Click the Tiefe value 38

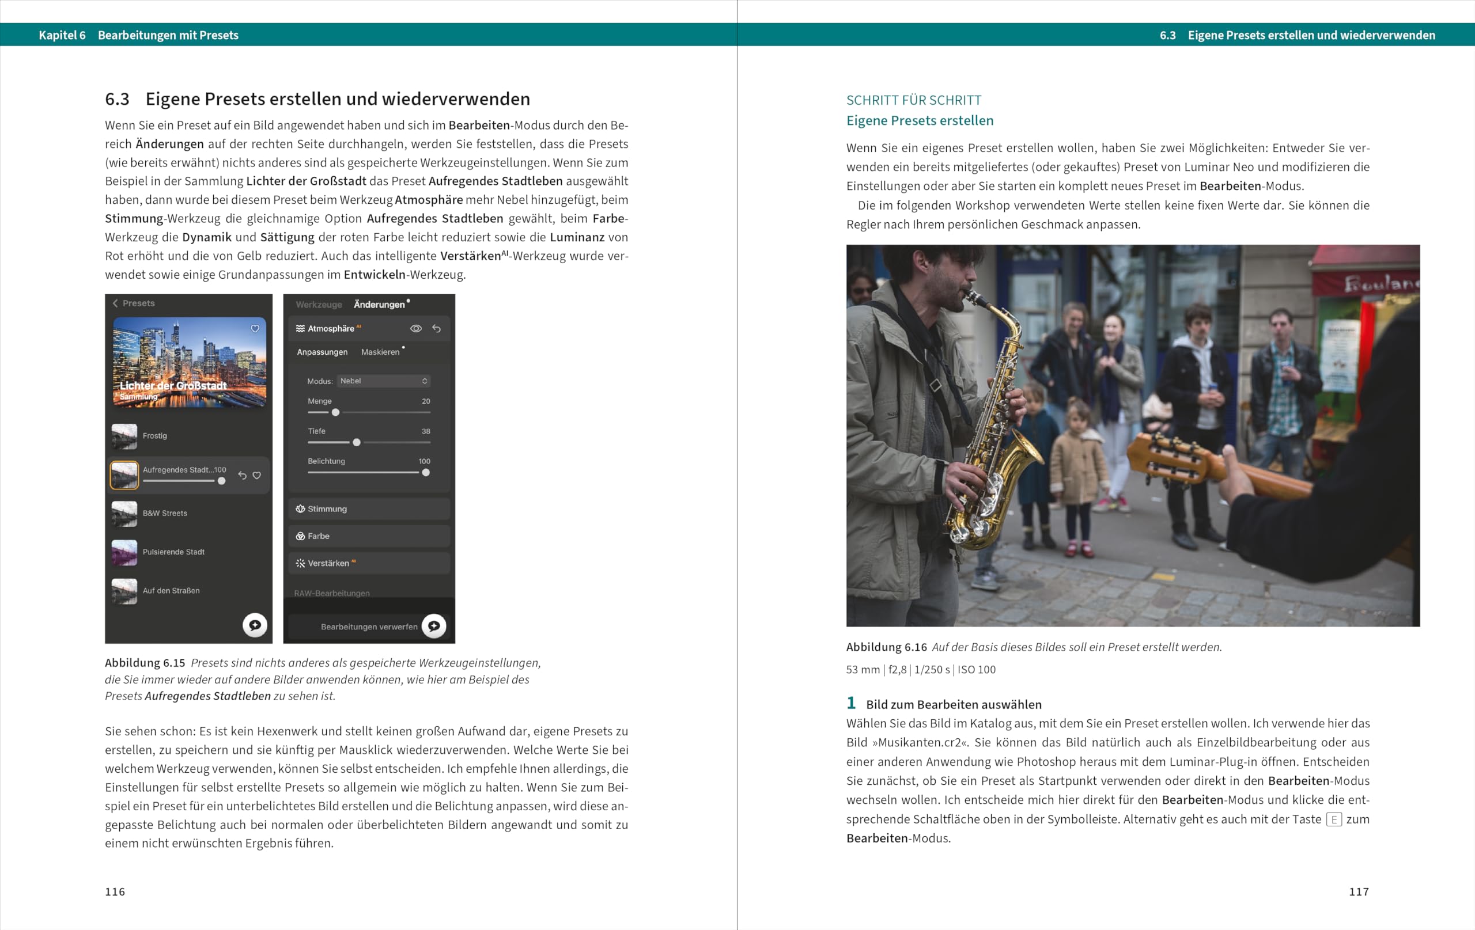click(426, 431)
